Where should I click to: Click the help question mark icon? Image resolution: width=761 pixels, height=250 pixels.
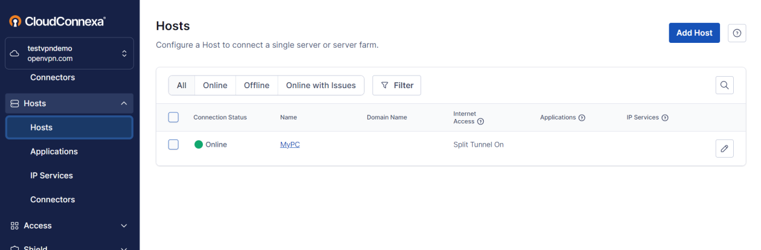pyautogui.click(x=736, y=33)
